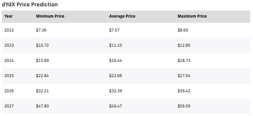Select the Year column header

(x=9, y=16)
